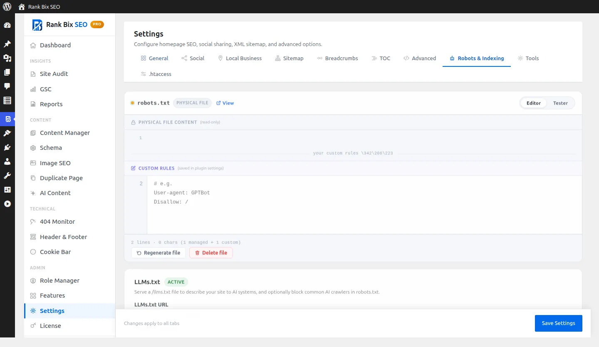The height and width of the screenshot is (347, 599).
Task: Open WordPress Settings sliders icon in the dark sidebar
Action: tap(7, 190)
